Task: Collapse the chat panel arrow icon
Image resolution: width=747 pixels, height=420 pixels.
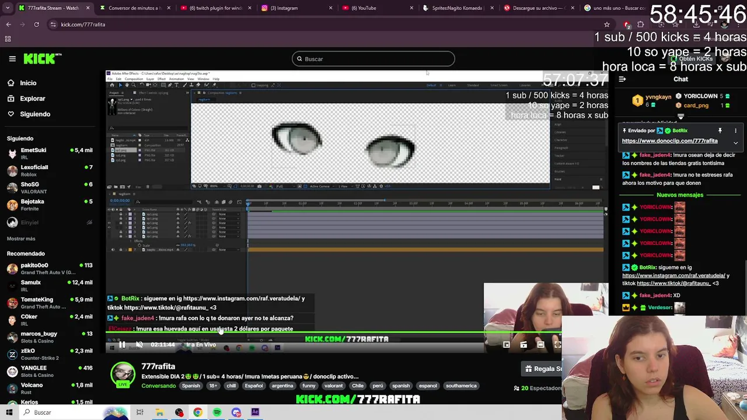Action: coord(622,79)
